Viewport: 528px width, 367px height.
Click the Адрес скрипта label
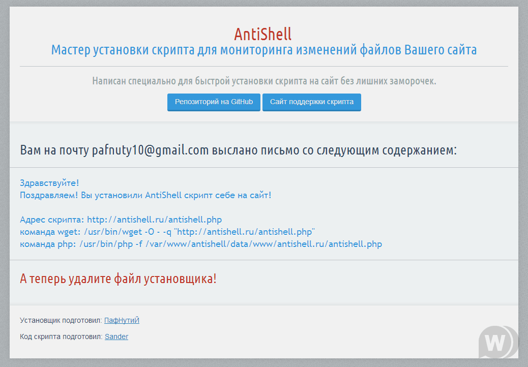[52, 220]
